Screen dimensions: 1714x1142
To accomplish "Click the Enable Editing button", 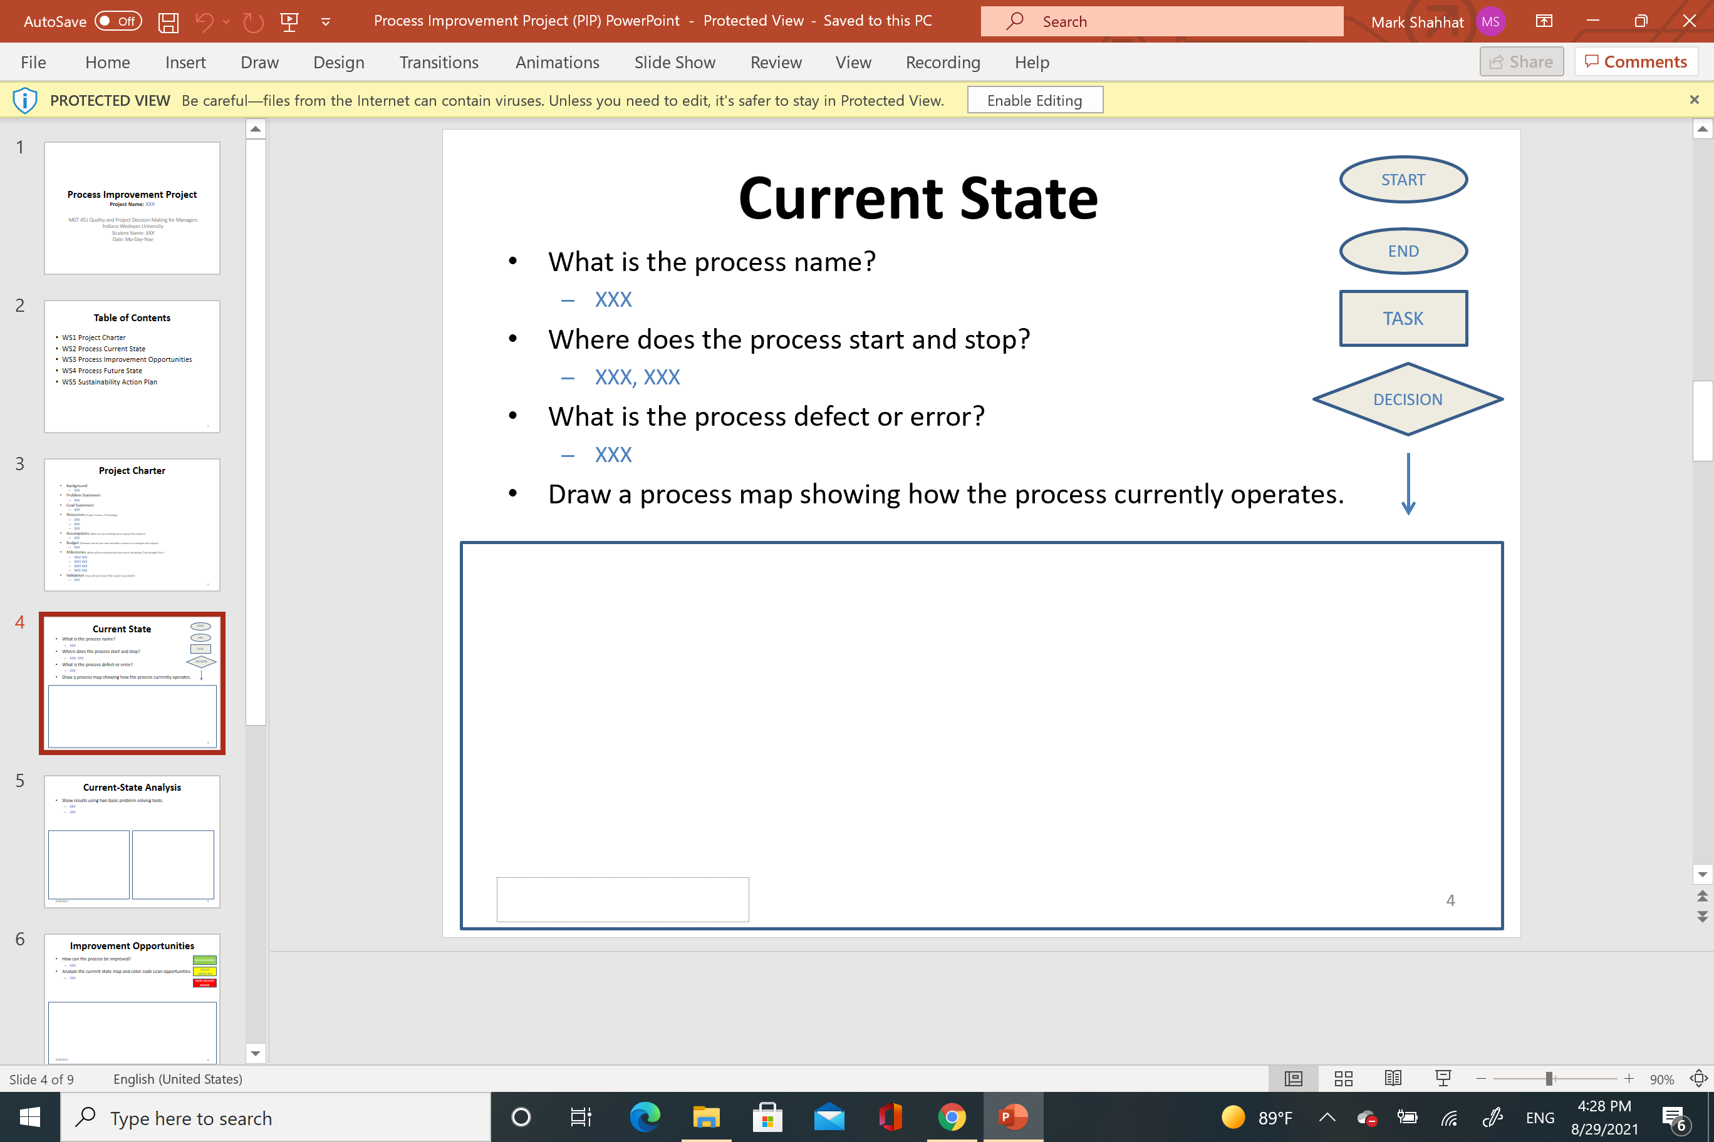I will point(1035,100).
